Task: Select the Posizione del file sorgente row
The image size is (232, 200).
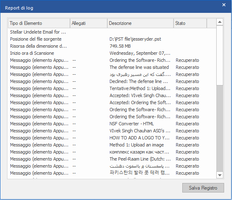Action: pyautogui.click(x=112, y=39)
